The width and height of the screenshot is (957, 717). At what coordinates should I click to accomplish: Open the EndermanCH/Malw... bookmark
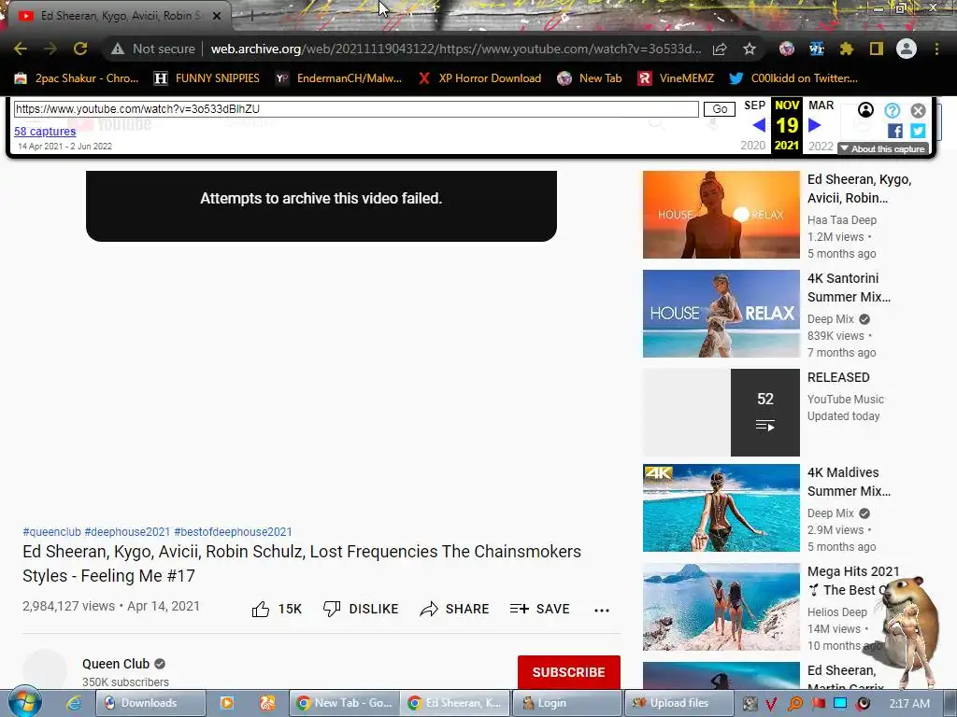pos(338,78)
